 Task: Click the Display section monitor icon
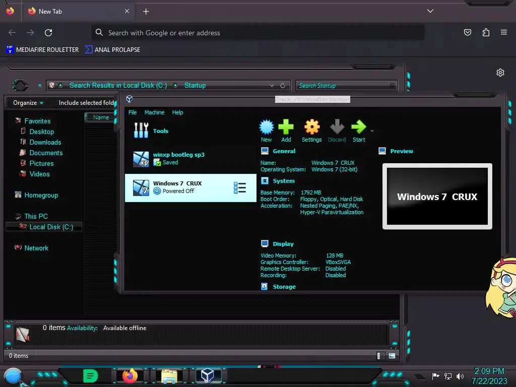(x=265, y=243)
